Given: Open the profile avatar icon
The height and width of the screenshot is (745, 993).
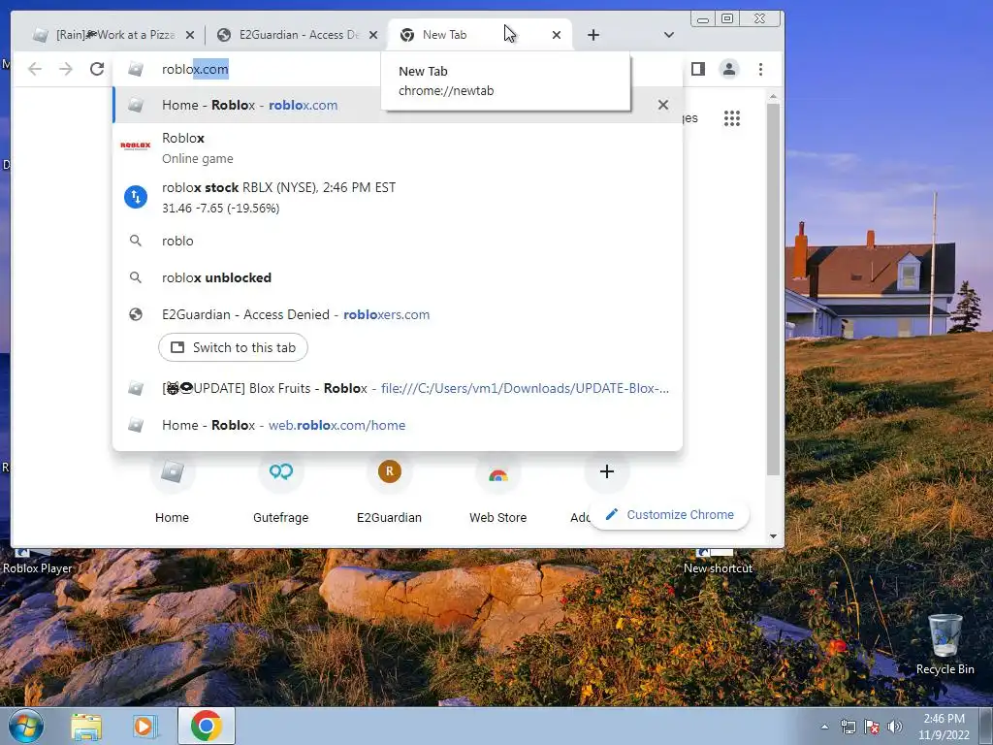Looking at the screenshot, I should coord(729,69).
